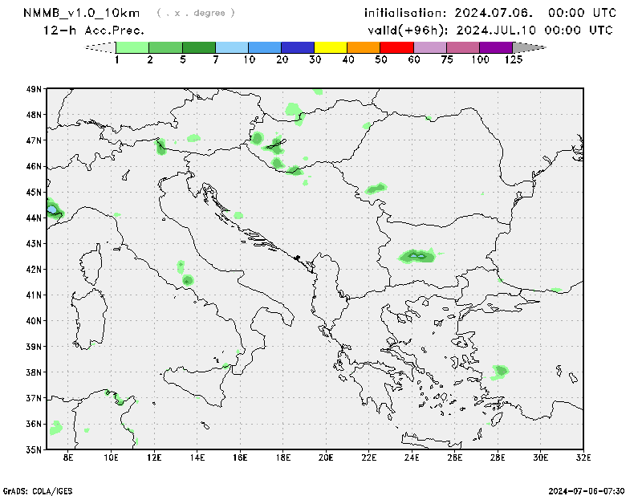
Task: Click the blue precipitation spot near 44N west edge
Action: tap(52, 209)
